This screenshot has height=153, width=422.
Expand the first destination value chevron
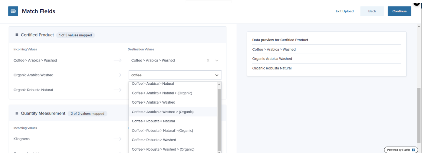217,60
